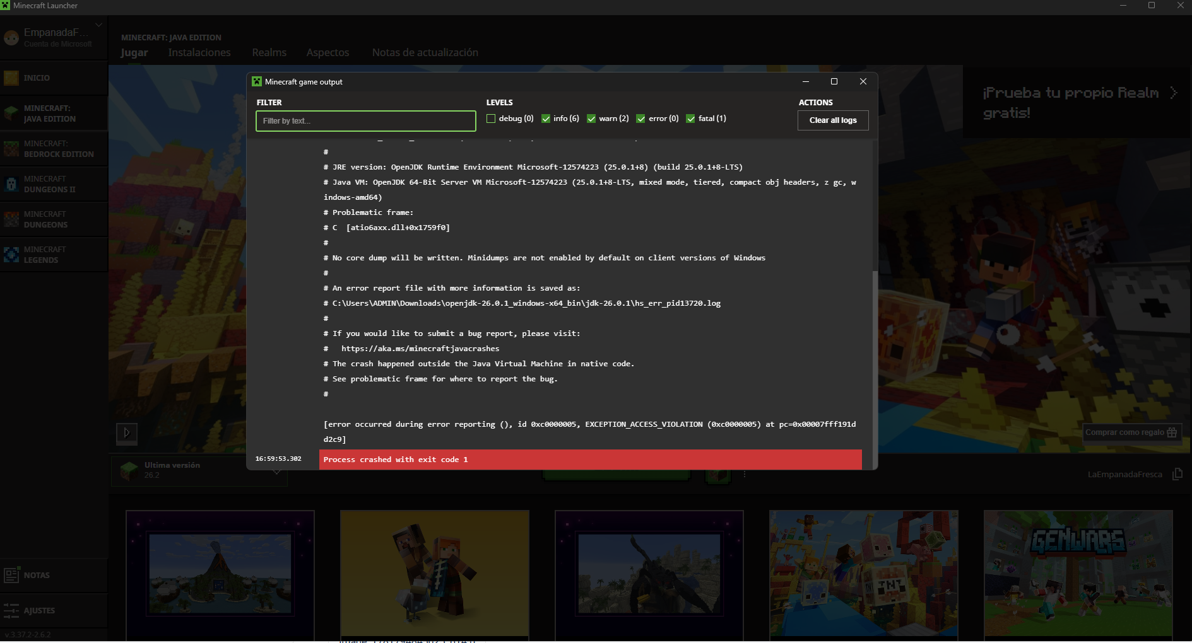Open the Notas de actualización tab
Image resolution: width=1192 pixels, height=643 pixels.
click(x=425, y=53)
